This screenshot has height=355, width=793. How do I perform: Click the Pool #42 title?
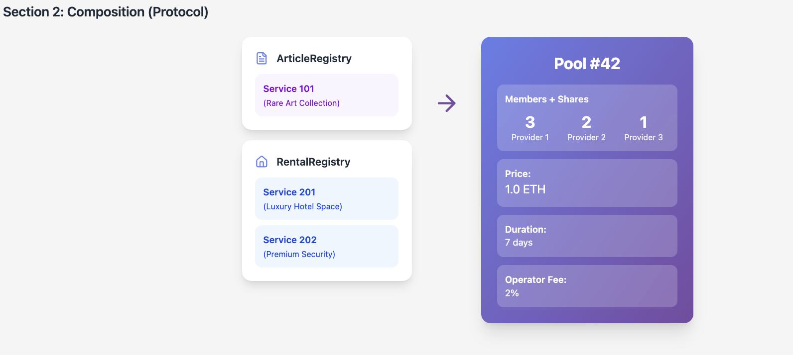(587, 64)
